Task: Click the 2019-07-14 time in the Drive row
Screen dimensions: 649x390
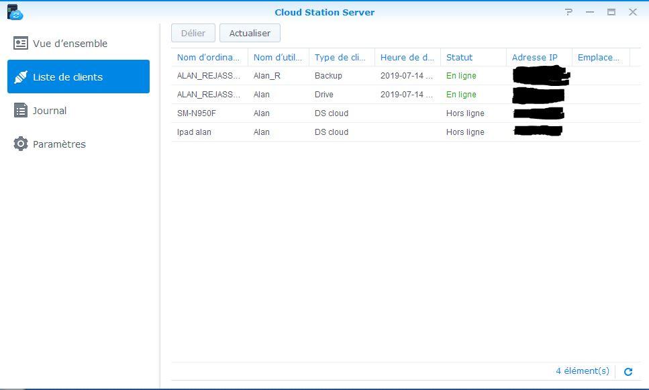Action: click(407, 95)
